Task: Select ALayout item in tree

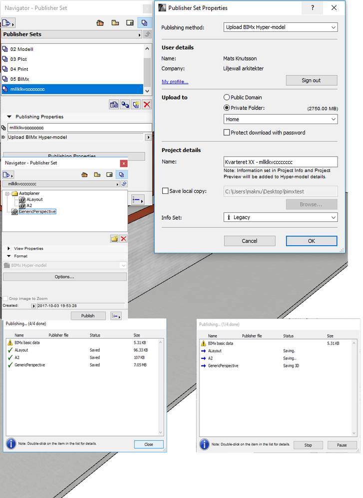Action: pos(34,199)
